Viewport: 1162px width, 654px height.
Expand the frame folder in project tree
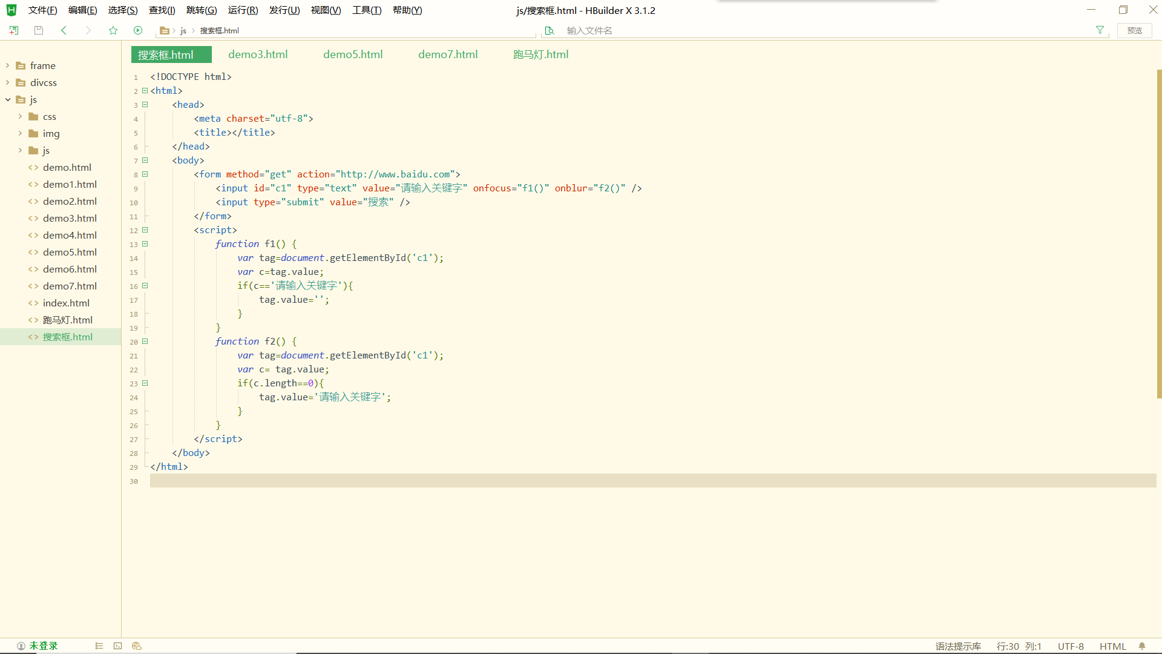(x=8, y=65)
